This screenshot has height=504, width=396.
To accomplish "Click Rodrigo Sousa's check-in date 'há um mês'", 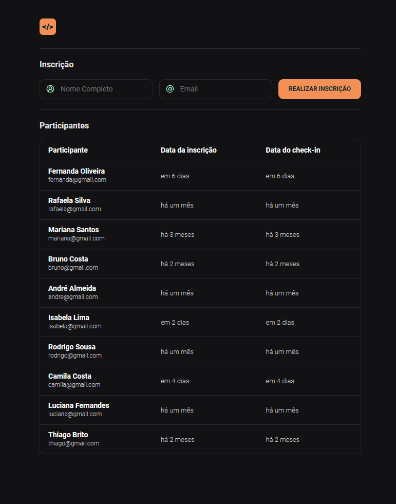I will click(282, 351).
